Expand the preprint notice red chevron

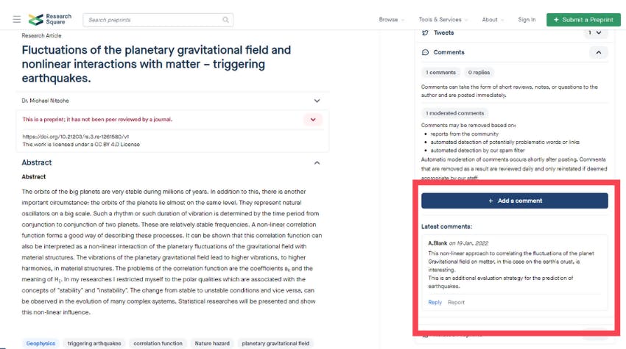click(313, 120)
